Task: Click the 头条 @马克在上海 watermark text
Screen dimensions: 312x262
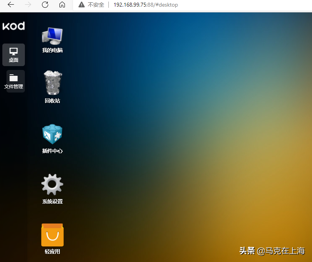Action: pyautogui.click(x=272, y=251)
